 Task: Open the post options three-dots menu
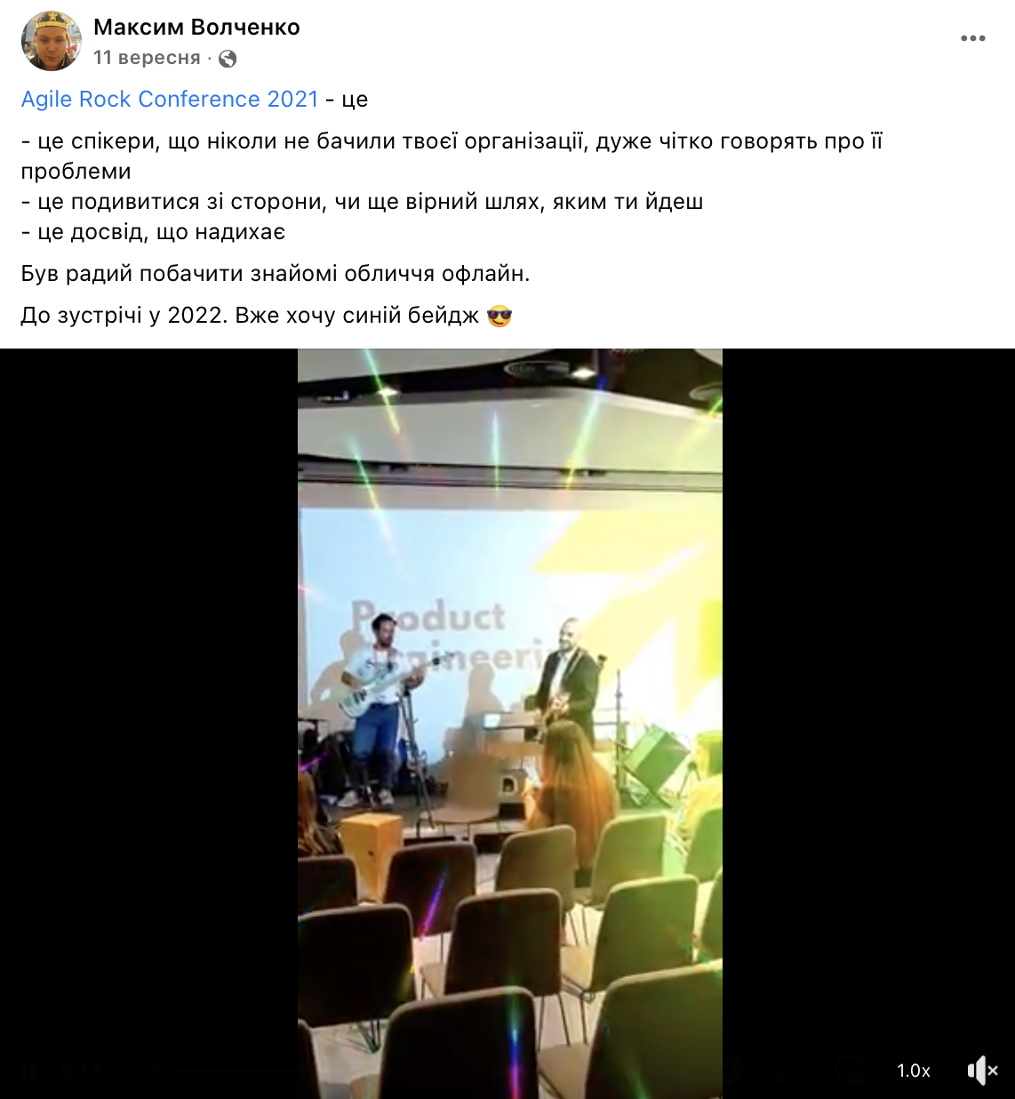click(x=973, y=38)
